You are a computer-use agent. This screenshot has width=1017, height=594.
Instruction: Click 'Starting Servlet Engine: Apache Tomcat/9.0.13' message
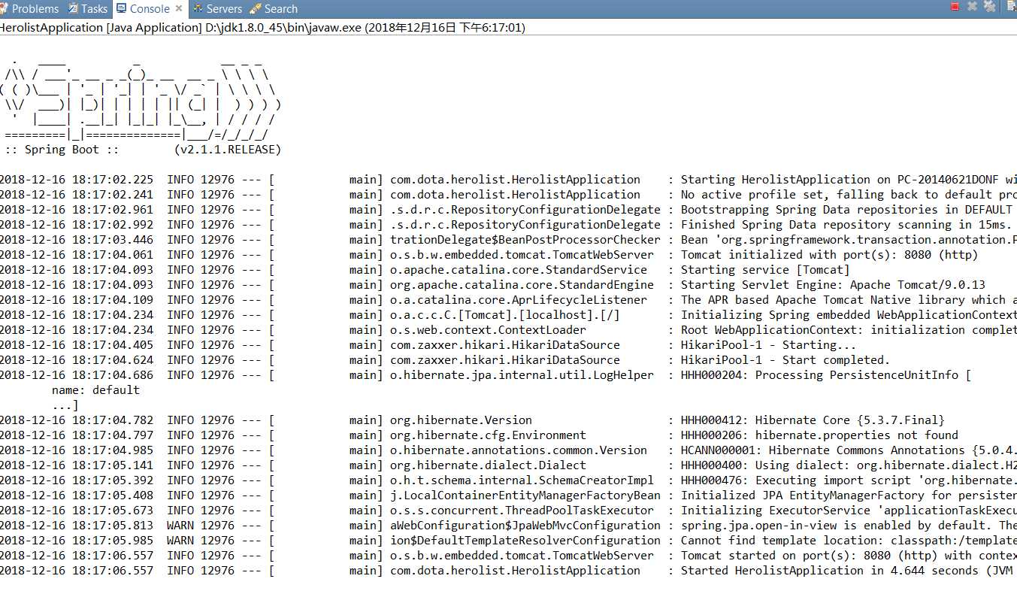click(833, 285)
